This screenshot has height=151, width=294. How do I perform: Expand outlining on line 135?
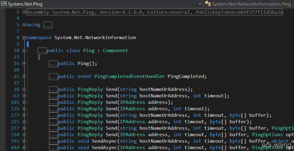[x=24, y=109]
